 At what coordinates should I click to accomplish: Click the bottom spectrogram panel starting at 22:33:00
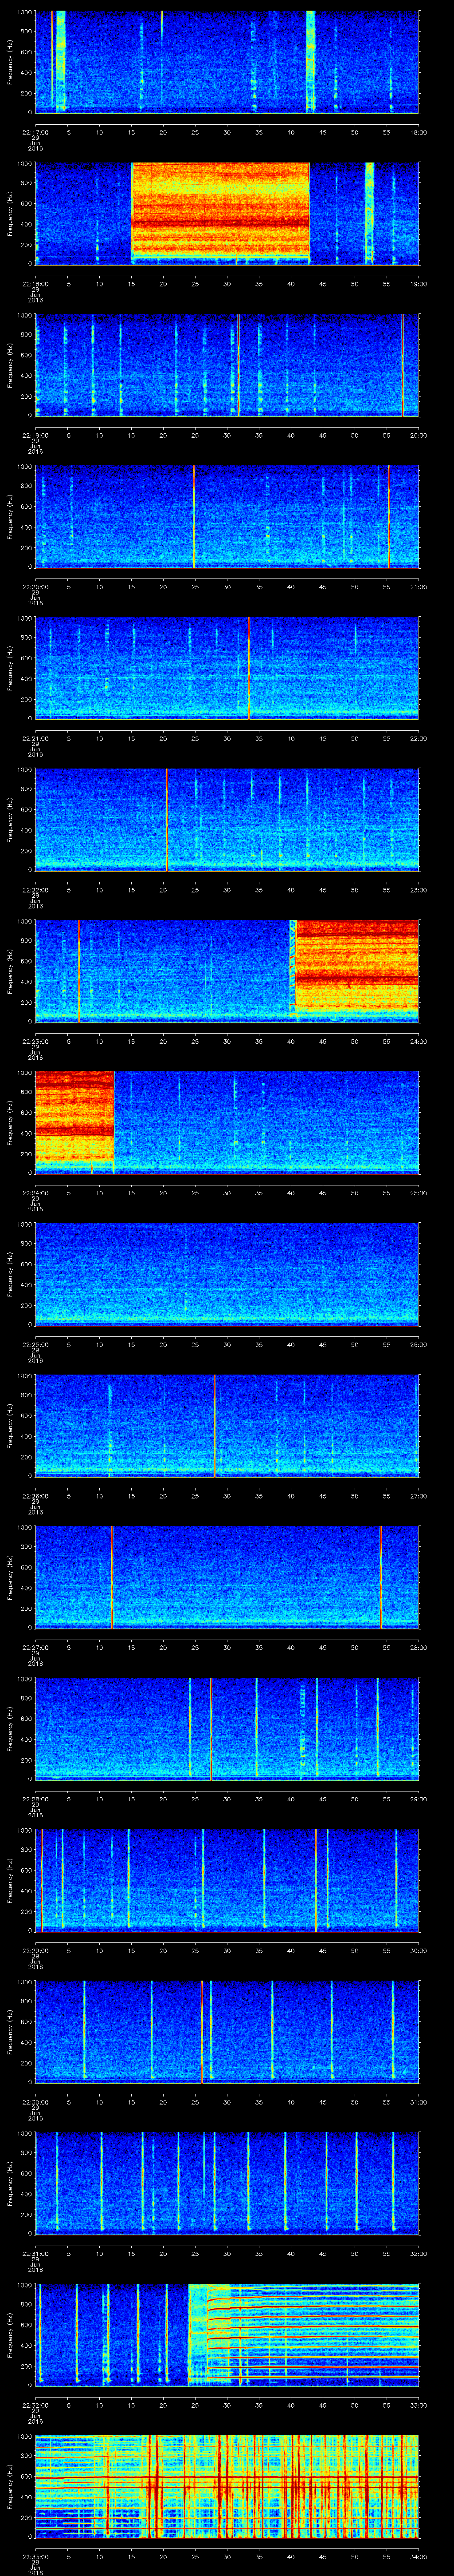click(227, 2487)
